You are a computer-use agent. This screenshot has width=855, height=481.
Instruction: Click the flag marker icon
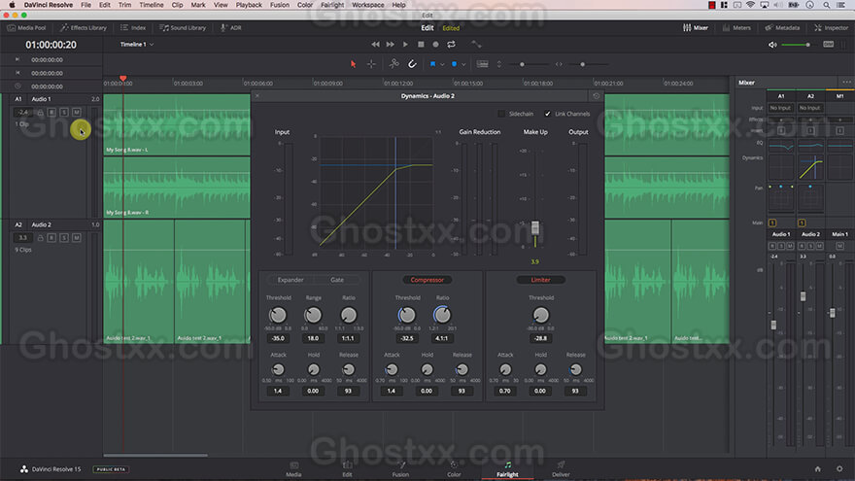432,64
